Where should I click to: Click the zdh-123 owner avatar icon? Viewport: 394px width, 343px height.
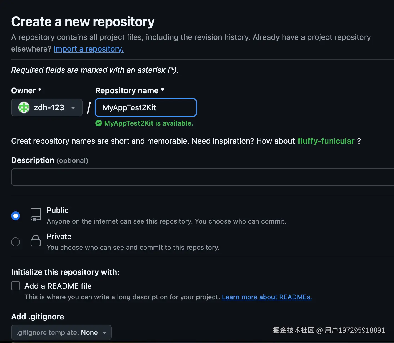pyautogui.click(x=24, y=107)
